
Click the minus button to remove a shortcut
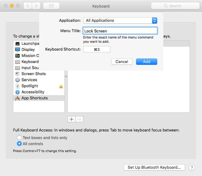(80, 119)
